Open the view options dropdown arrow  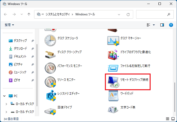tap(154, 25)
